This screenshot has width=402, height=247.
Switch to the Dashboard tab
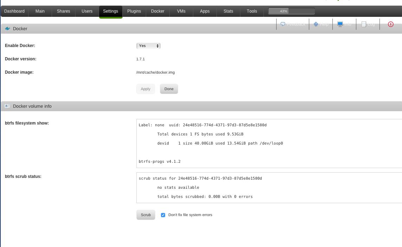[x=14, y=11]
